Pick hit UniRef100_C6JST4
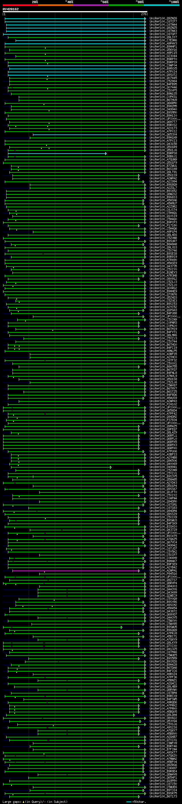The width and height of the screenshot is (182, 804). coord(163,210)
